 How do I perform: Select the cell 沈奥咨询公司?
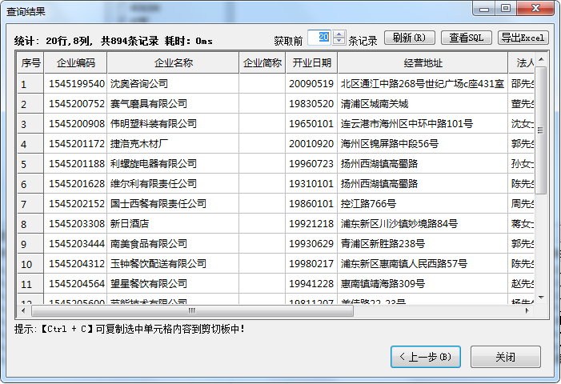(x=173, y=84)
